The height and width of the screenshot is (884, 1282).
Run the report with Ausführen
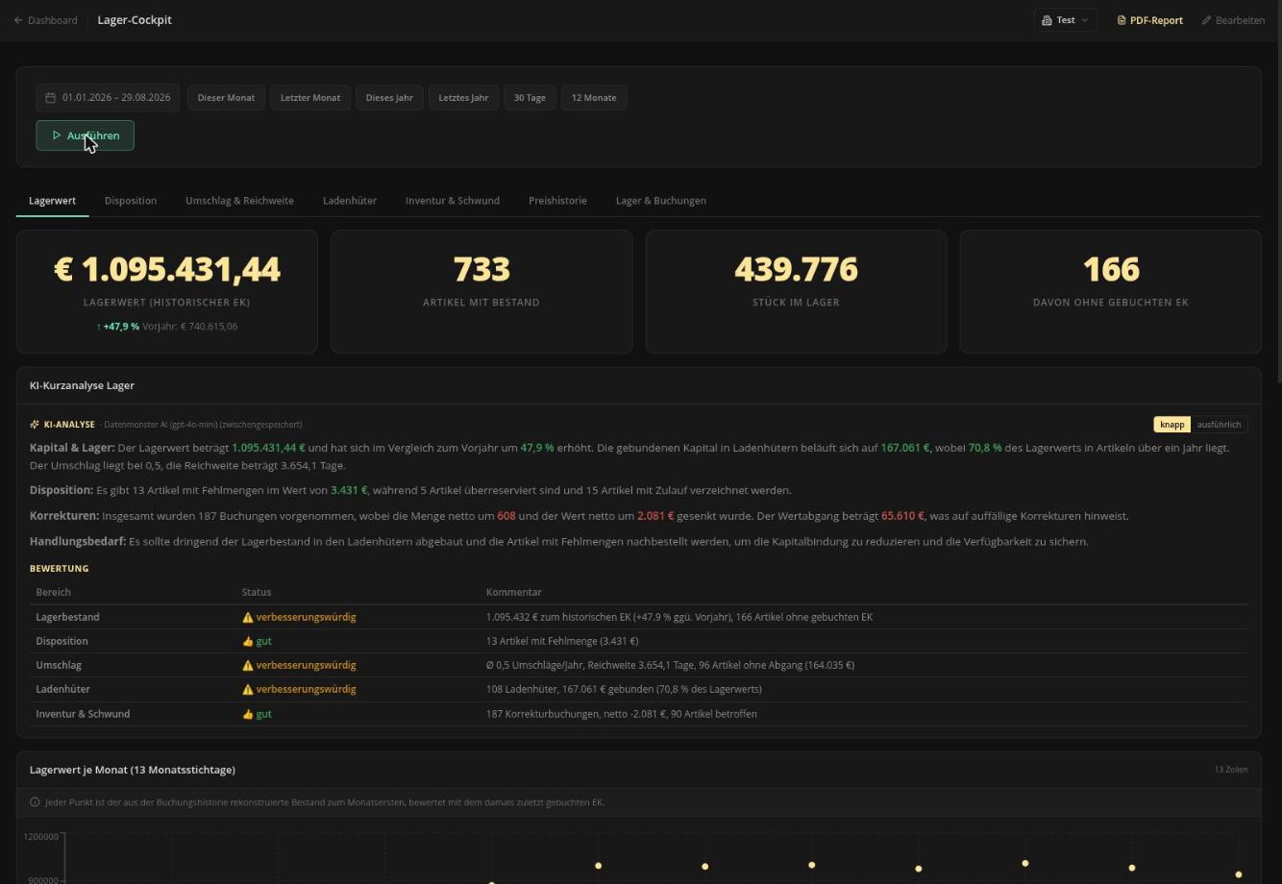[85, 135]
